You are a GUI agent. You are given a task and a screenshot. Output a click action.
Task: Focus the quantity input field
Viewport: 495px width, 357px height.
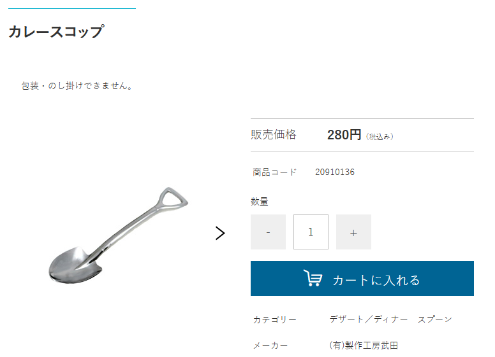coord(311,232)
